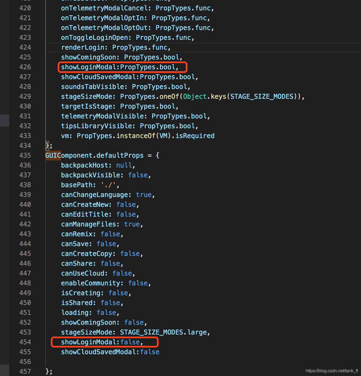Click canSave: false default
Image resolution: width=361 pixels, height=376 pixels.
click(x=90, y=244)
